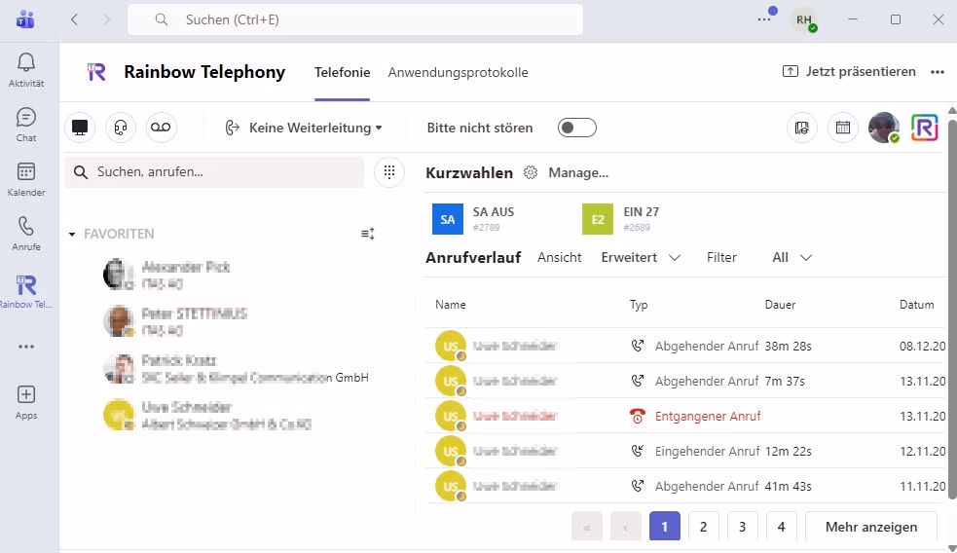
Task: Select the headset device icon
Action: tap(121, 128)
